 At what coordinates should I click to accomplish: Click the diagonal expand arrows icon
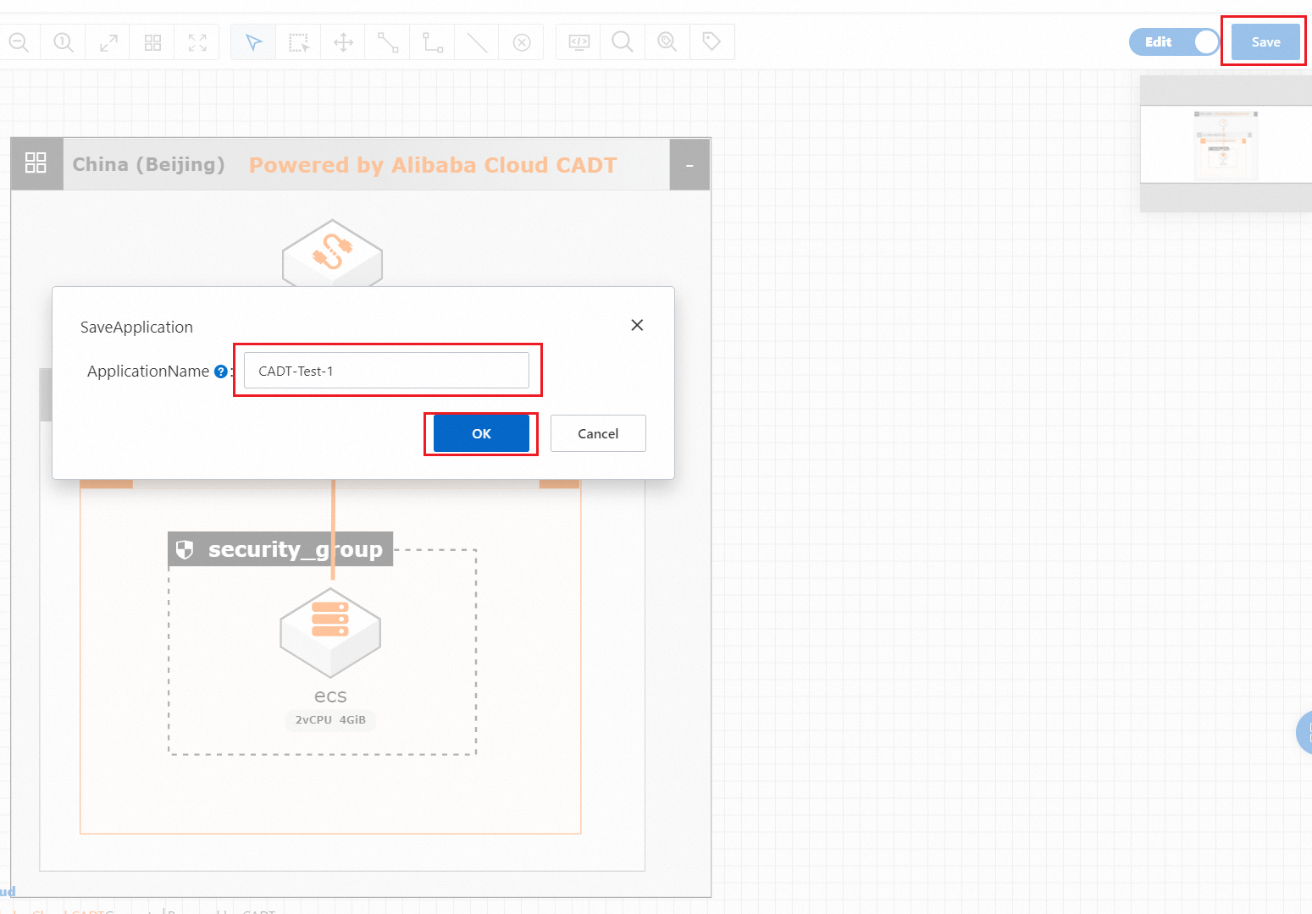tap(108, 42)
